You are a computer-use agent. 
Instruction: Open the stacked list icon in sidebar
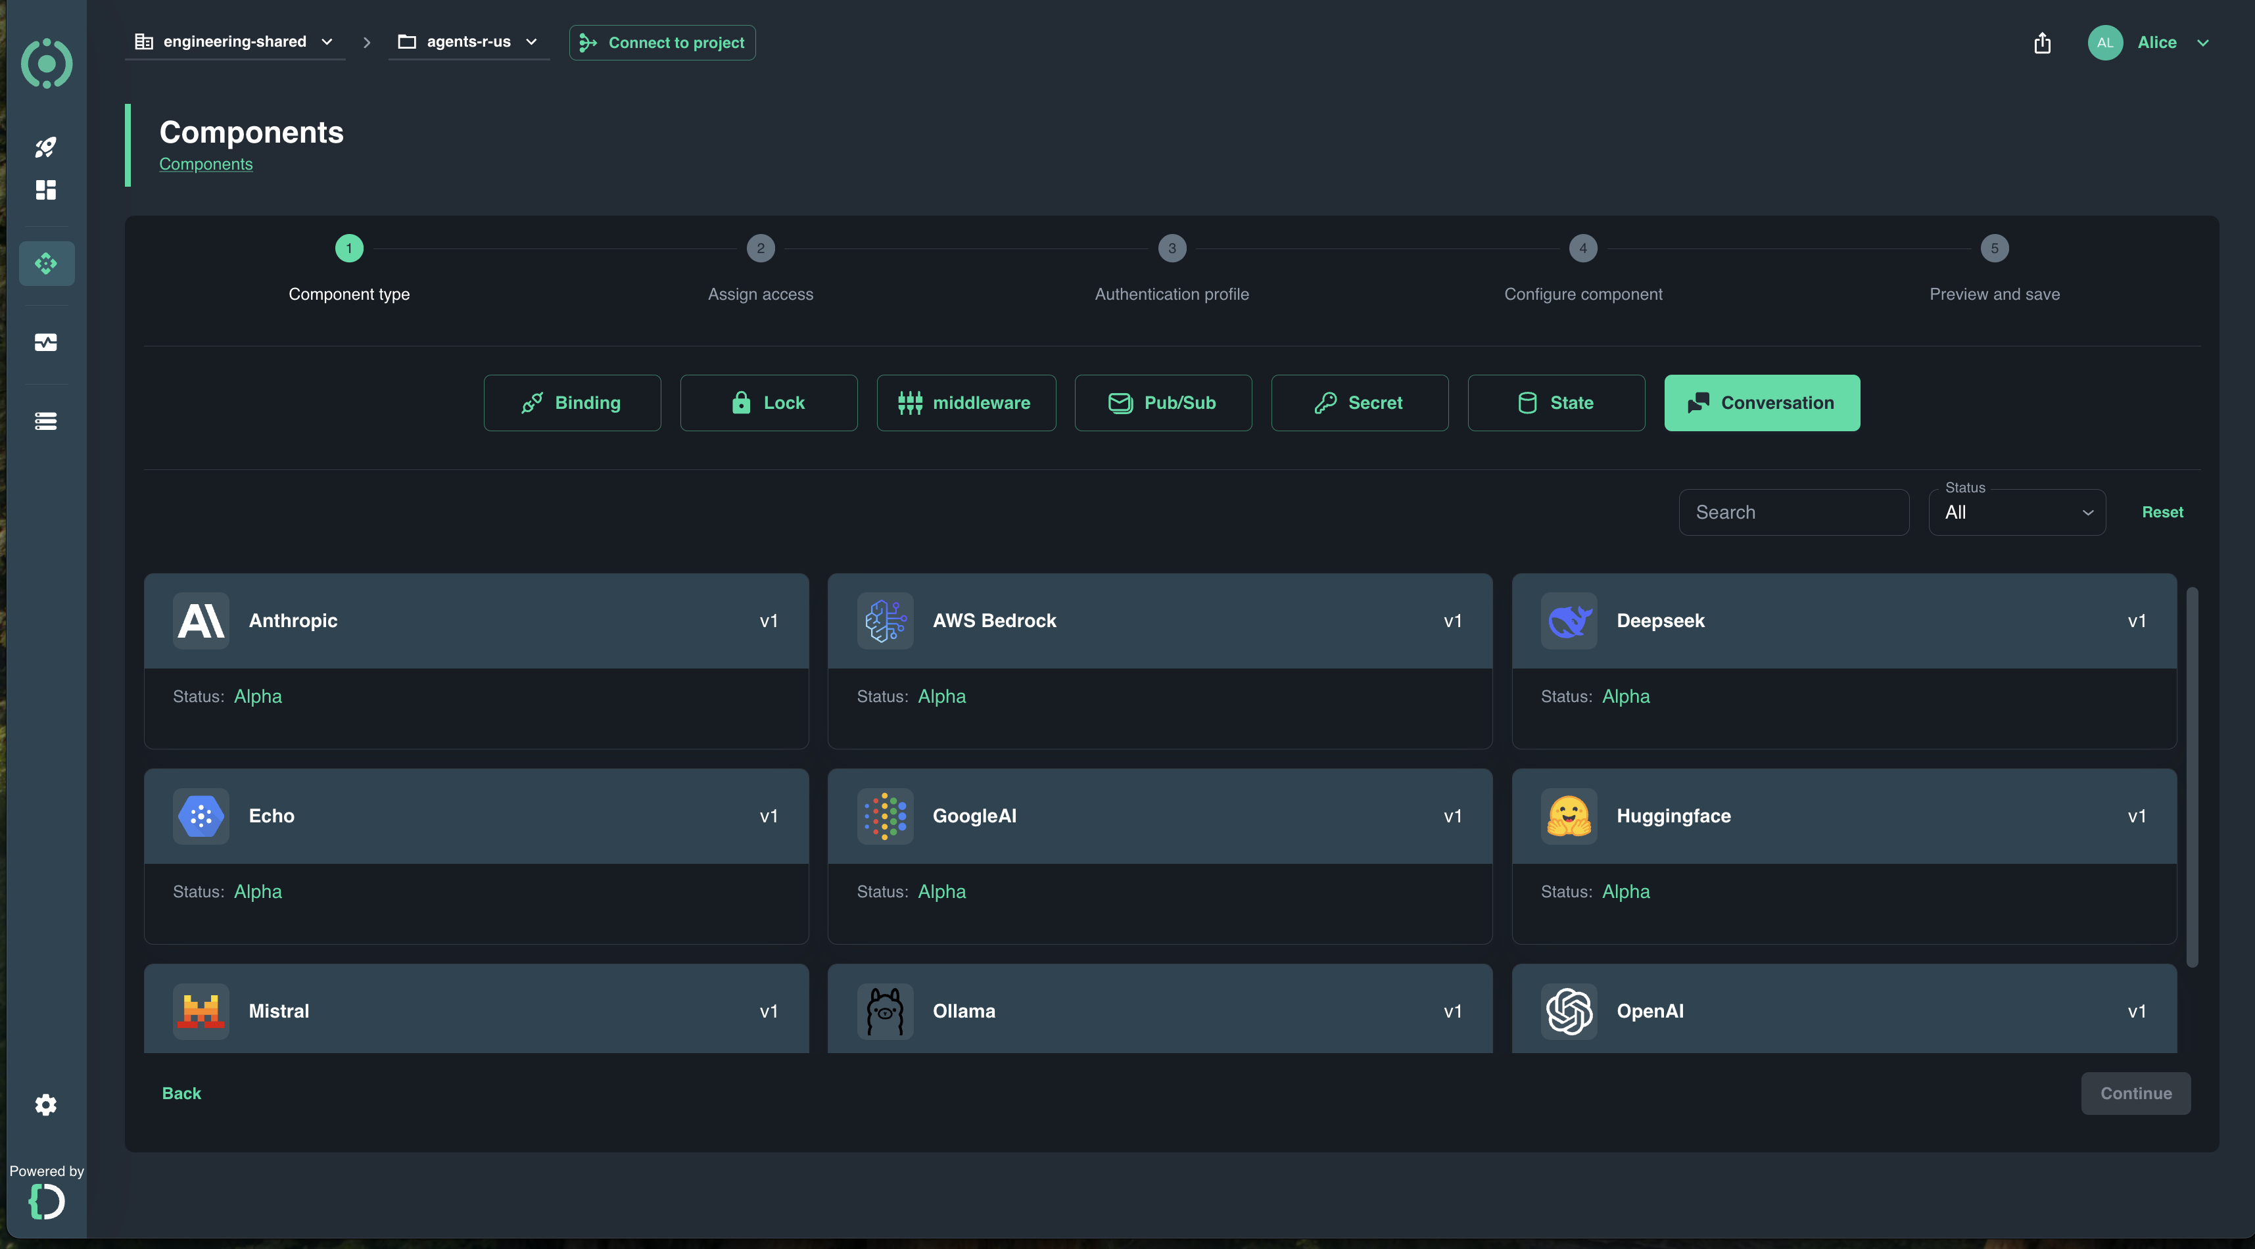coord(45,421)
